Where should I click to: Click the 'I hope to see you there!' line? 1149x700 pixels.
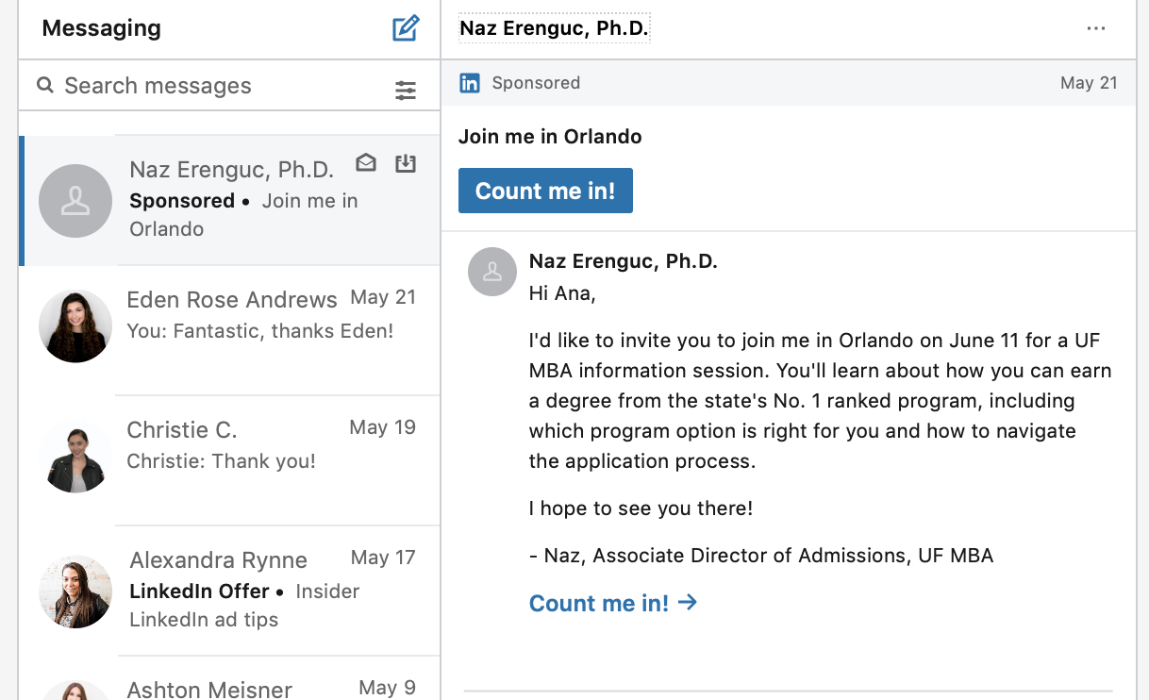pyautogui.click(x=641, y=508)
